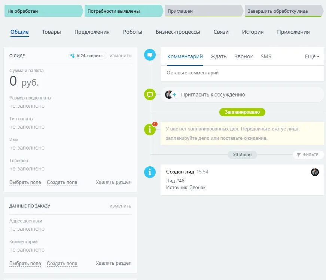Image resolution: width=326 pixels, height=280 pixels.
Task: Click изменить in Данные по заказу section
Action: (x=121, y=206)
